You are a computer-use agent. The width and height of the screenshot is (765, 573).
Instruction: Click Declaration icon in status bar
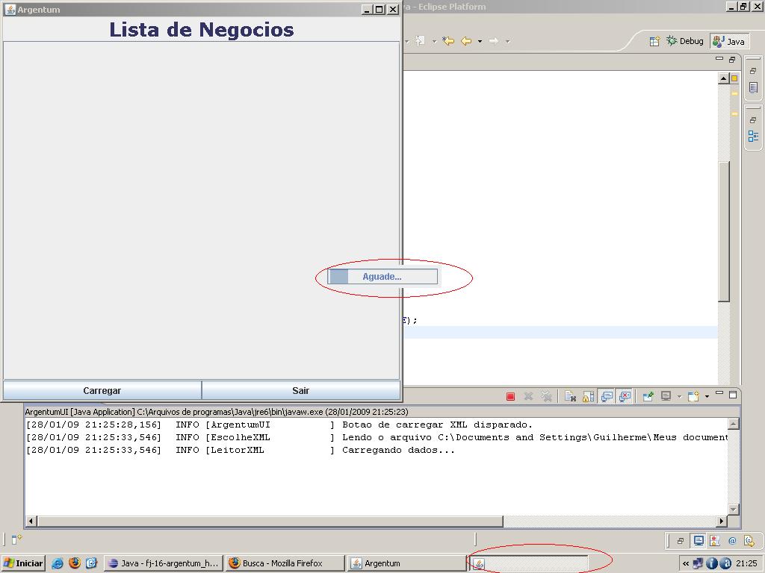[749, 540]
